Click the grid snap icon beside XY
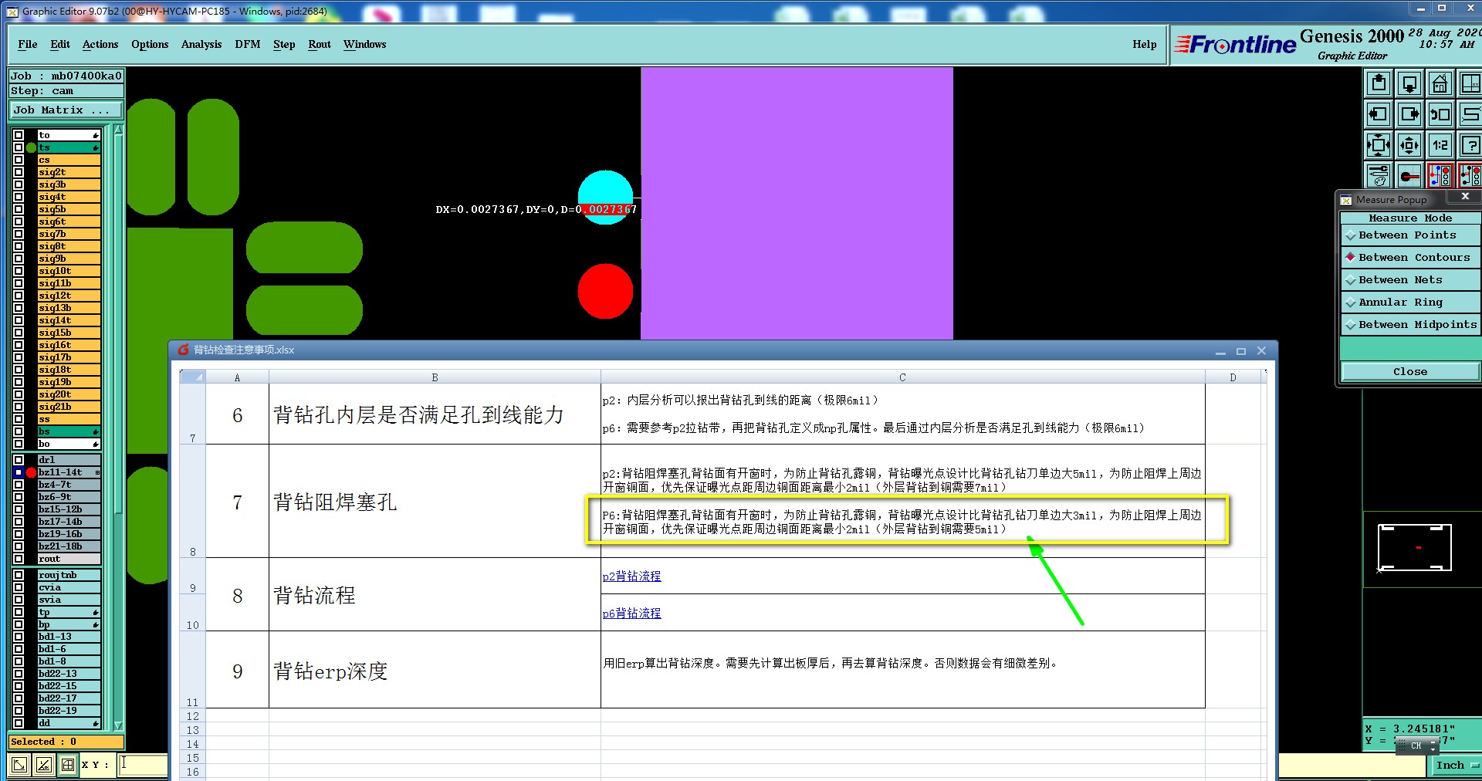This screenshot has width=1482, height=781. pyautogui.click(x=68, y=765)
